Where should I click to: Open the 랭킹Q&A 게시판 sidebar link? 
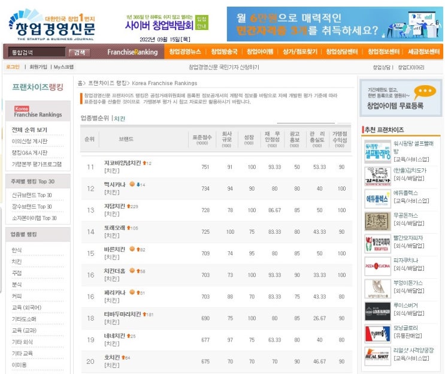(29, 152)
